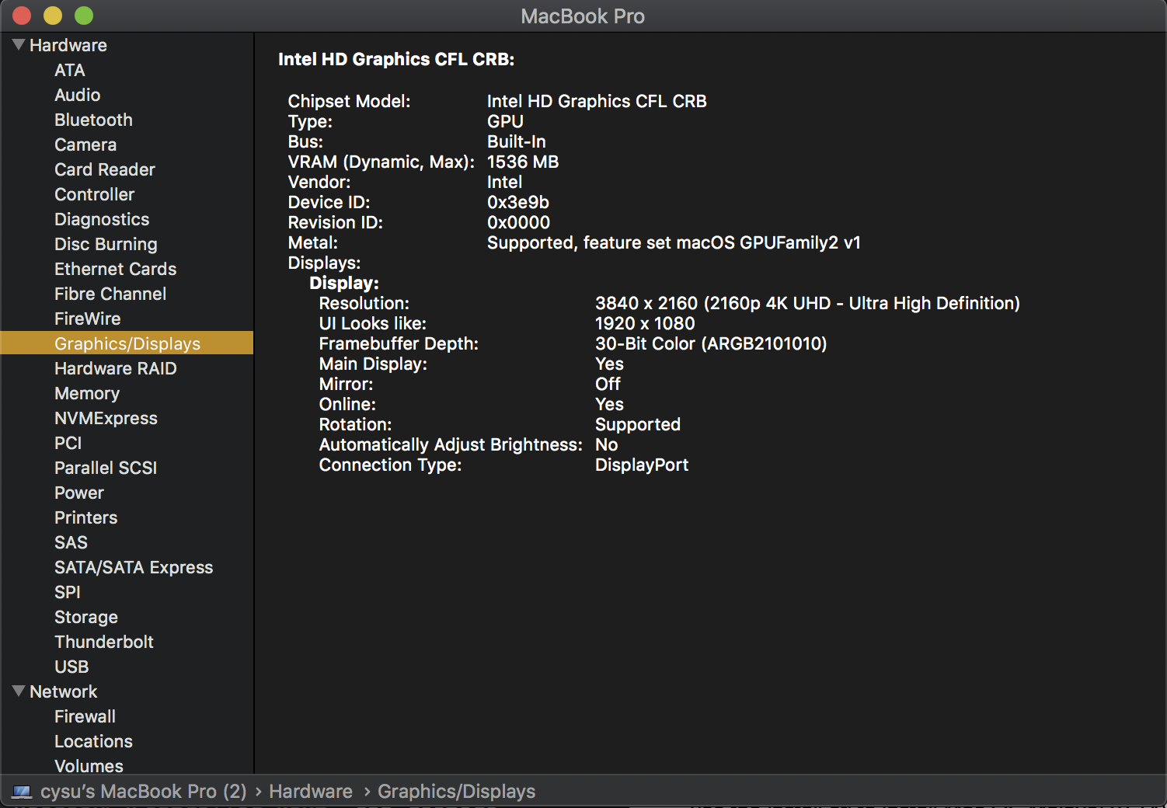Click the 30-Bit Color framebuffer value
1167x808 pixels.
coord(711,343)
